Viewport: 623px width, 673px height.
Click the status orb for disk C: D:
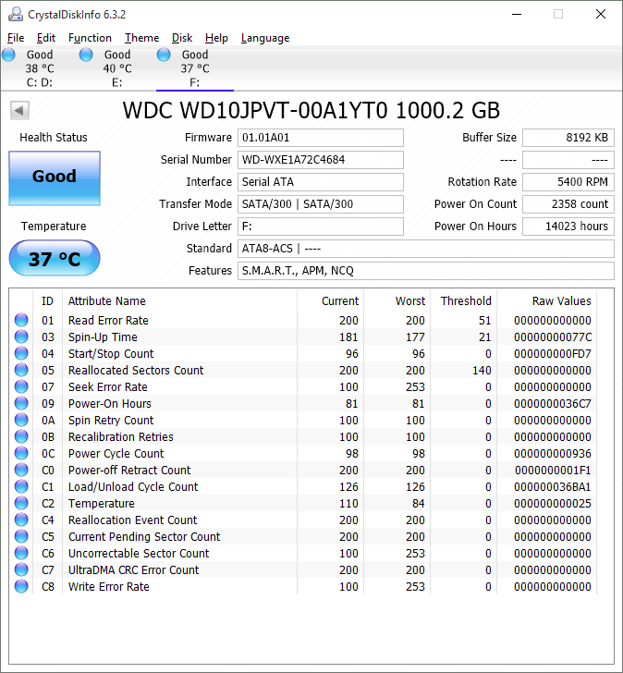tap(8, 55)
